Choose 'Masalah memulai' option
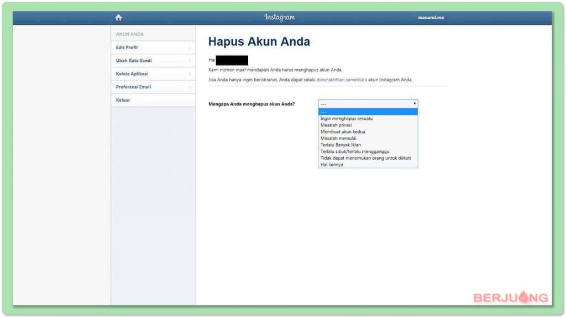The width and height of the screenshot is (566, 318). click(368, 138)
